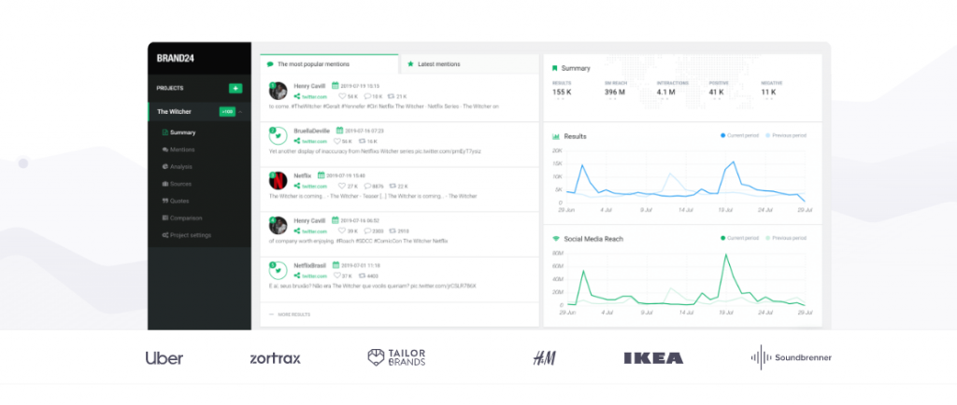957x405 pixels.
Task: Click the bar chart icon beside Results
Action: [556, 136]
